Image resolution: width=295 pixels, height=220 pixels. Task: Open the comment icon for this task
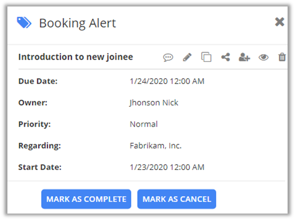[x=168, y=57]
